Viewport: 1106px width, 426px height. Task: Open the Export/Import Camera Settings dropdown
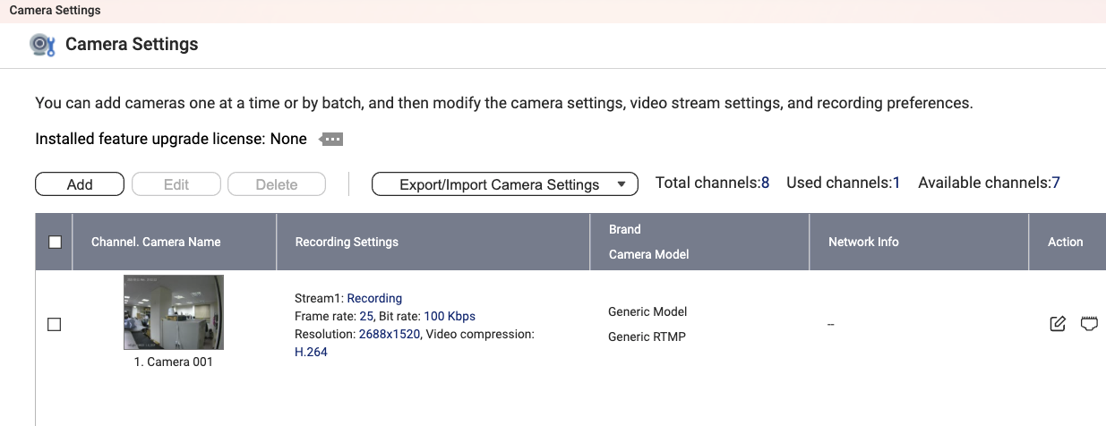pyautogui.click(x=499, y=184)
